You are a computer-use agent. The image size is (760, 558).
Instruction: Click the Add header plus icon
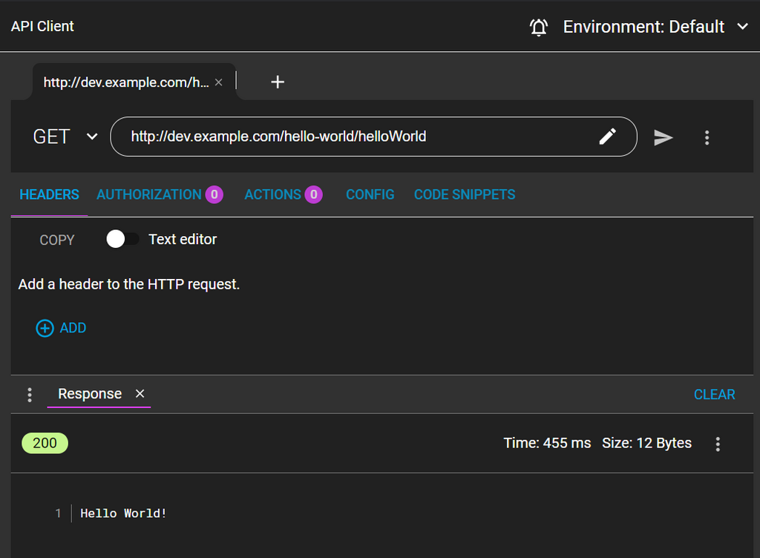tap(45, 327)
